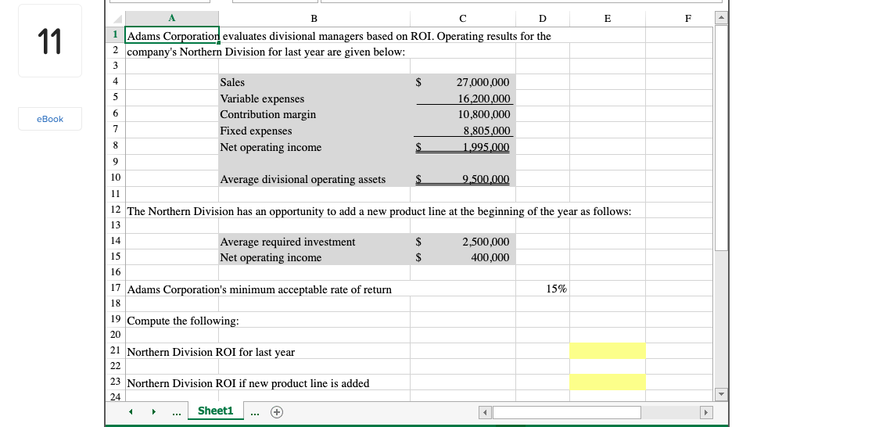Select the 15% rate cell
Screen dimensions: 879x427
point(543,289)
